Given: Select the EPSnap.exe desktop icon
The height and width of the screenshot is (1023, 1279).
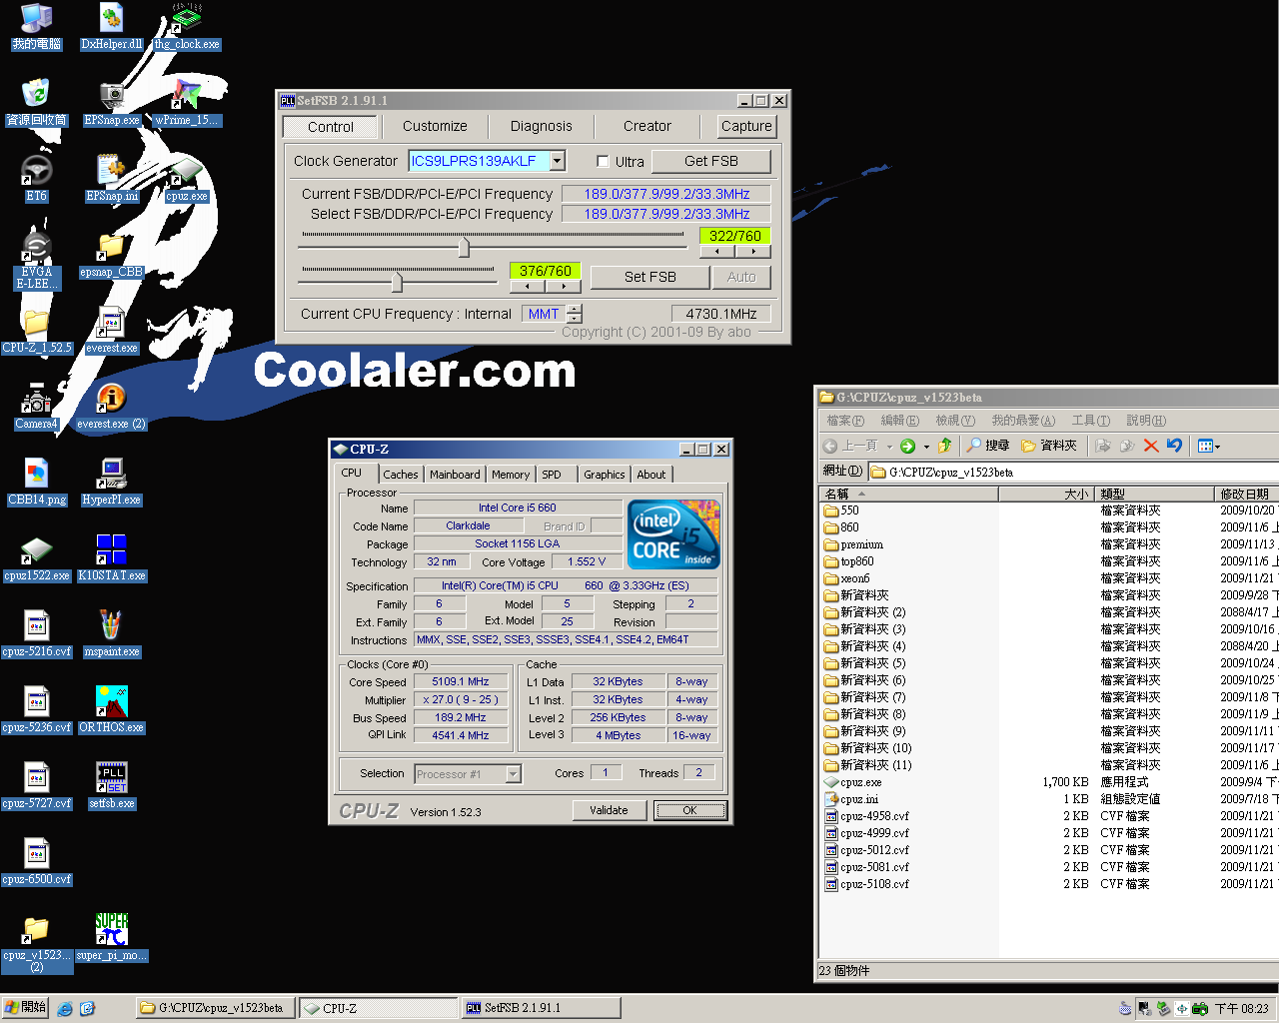Looking at the screenshot, I should (x=112, y=103).
